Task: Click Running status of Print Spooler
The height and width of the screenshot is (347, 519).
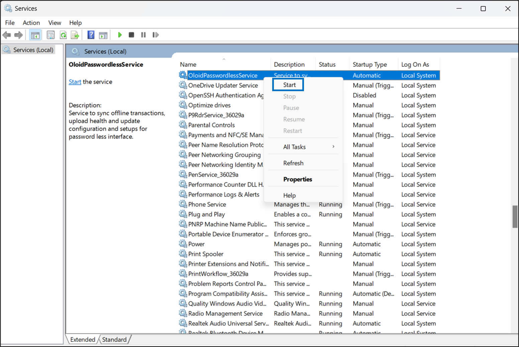Action: (330, 254)
